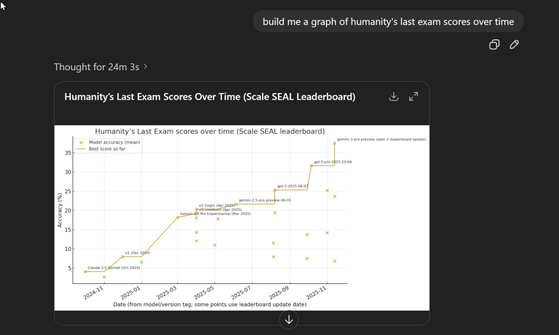Viewport: 559px width, 335px height.
Task: Click the gemini-2.5-pro-preview-06-05 label
Action: point(264,200)
